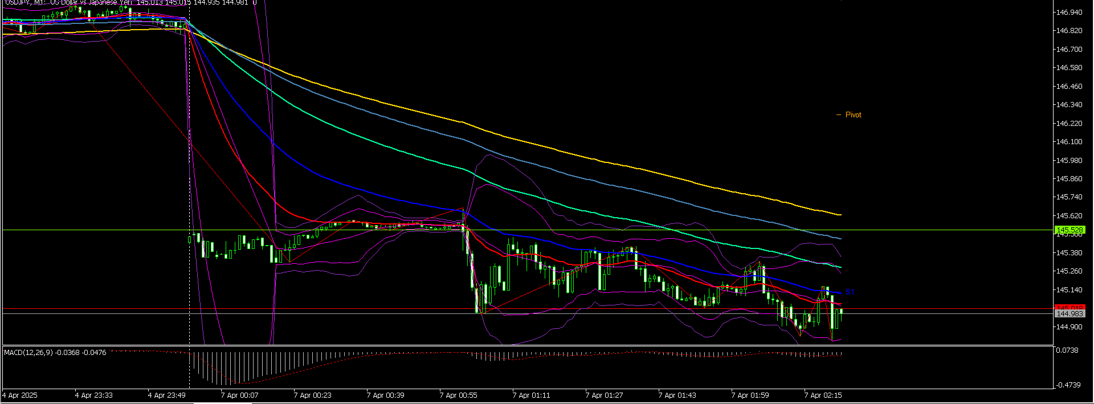The width and height of the screenshot is (1094, 404).
Task: Click the 4 Apr 2025 date label
Action: pyautogui.click(x=22, y=395)
